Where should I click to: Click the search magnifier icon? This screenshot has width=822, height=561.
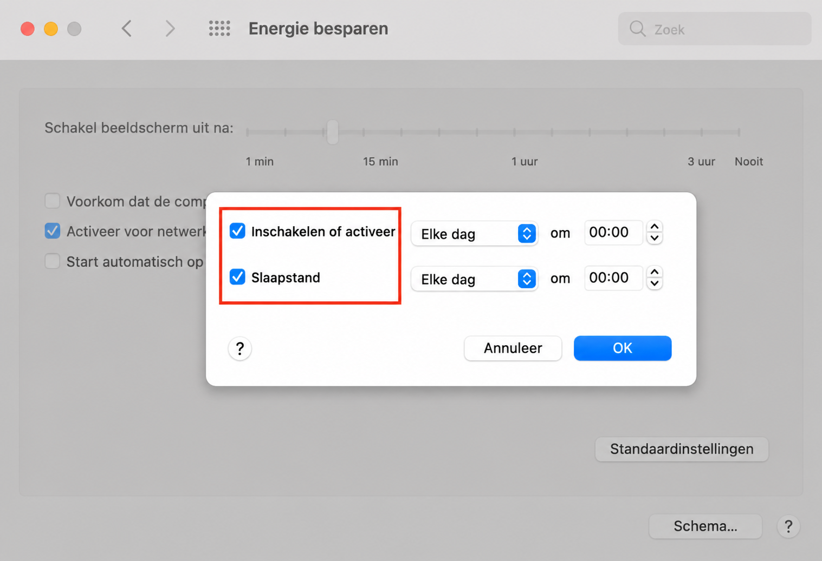(x=638, y=29)
